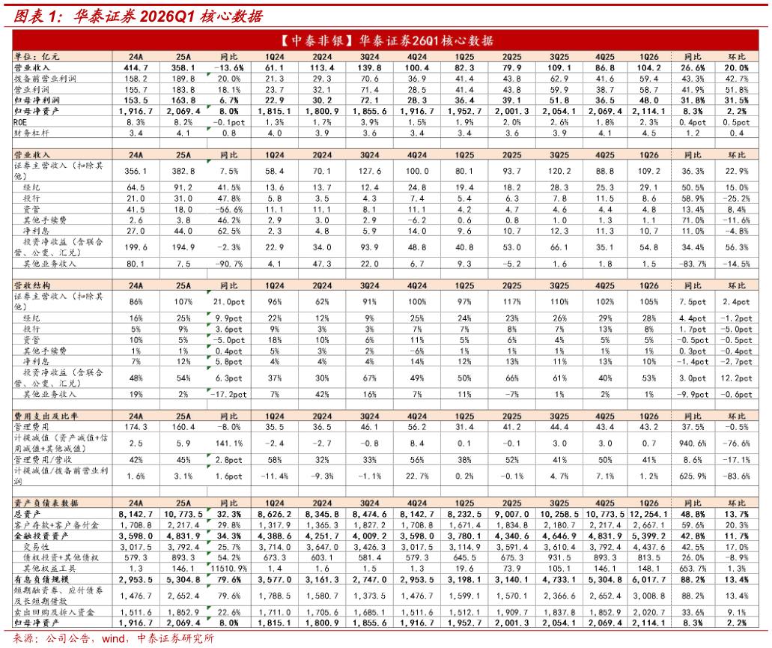Select the "有息负债规模" row label

pos(41,580)
